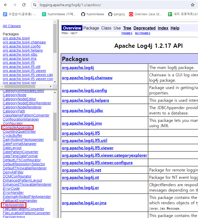Open org.apache.log4j.jmx in Packages table
The height and width of the screenshot is (218, 198).
coord(82,123)
